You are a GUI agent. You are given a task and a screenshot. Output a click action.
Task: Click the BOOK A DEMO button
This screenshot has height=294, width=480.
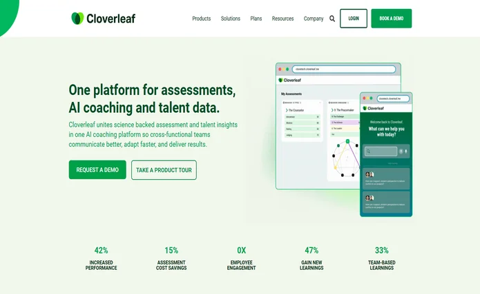[x=391, y=19]
